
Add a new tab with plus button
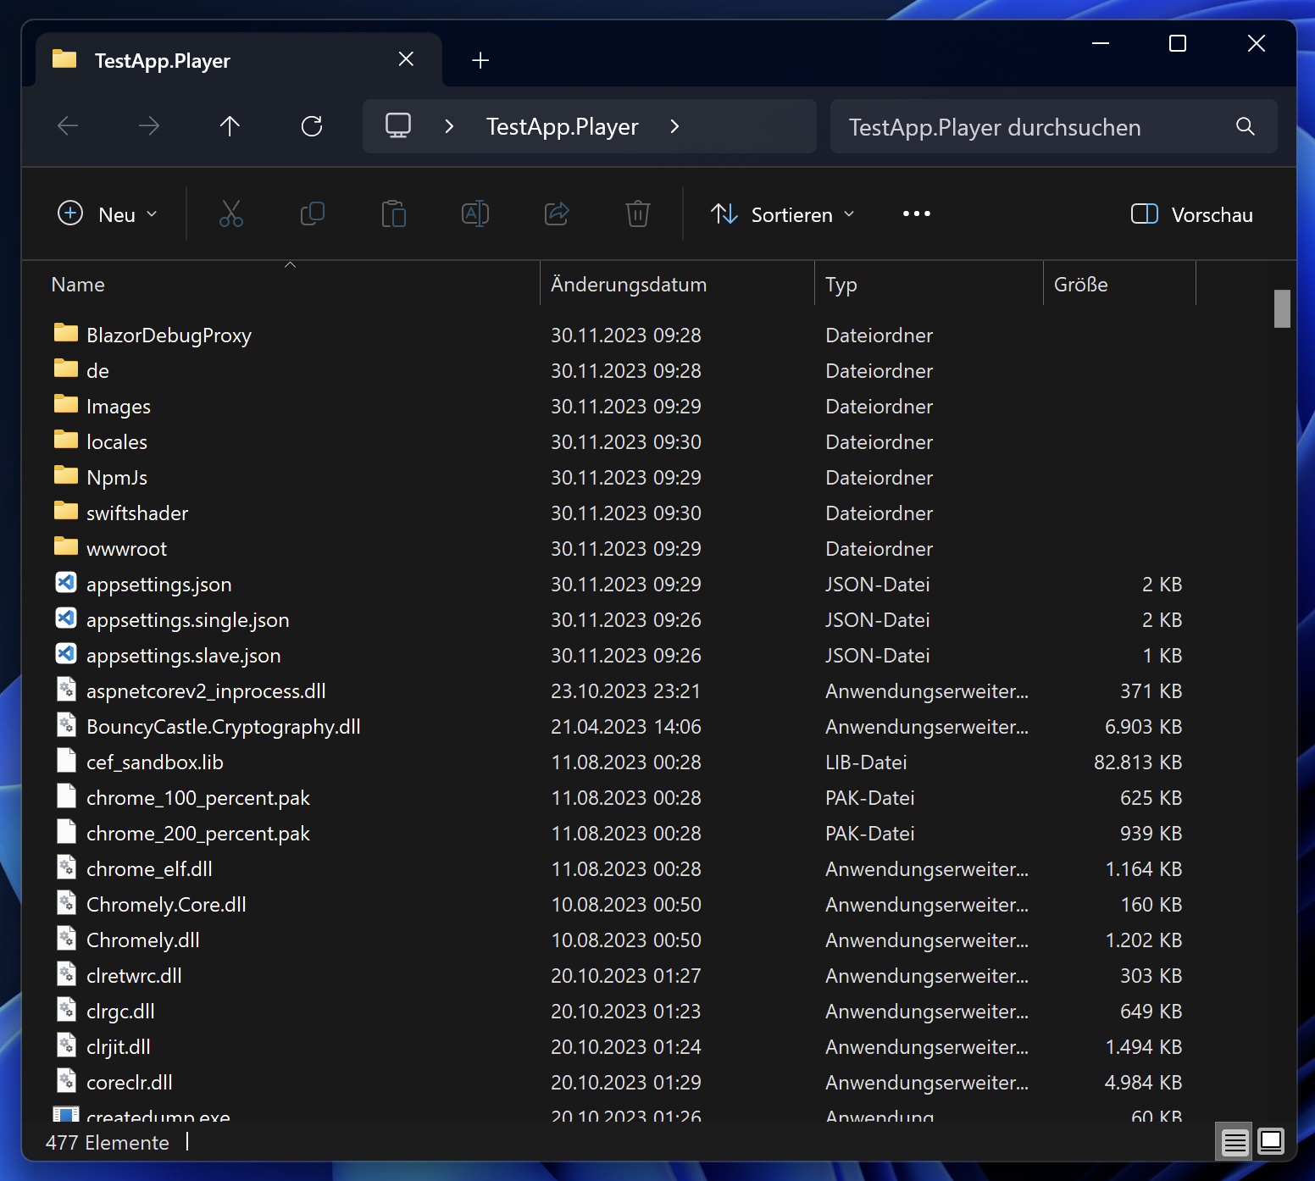(480, 60)
